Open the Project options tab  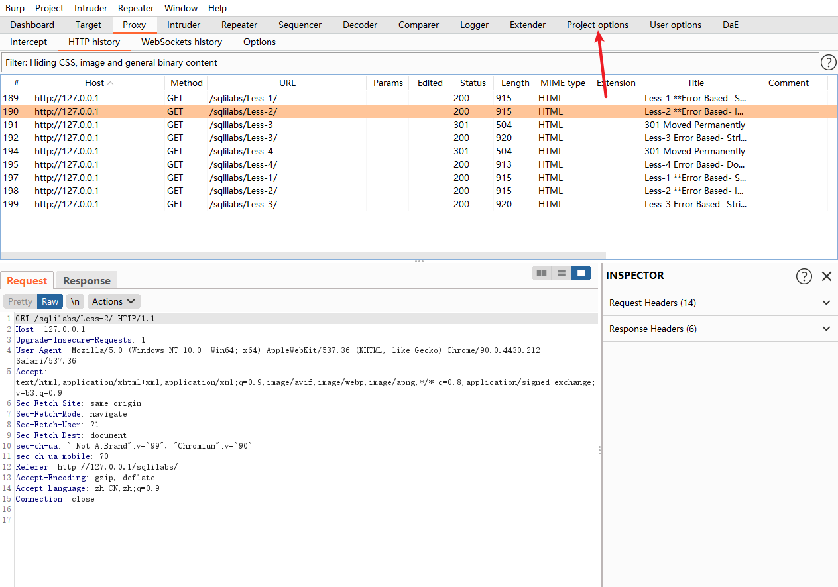[597, 25]
